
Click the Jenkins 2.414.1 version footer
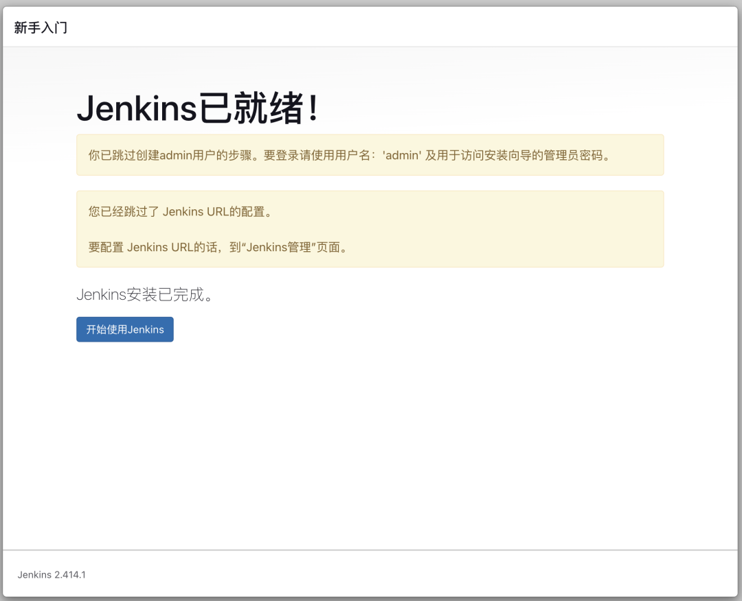click(52, 574)
